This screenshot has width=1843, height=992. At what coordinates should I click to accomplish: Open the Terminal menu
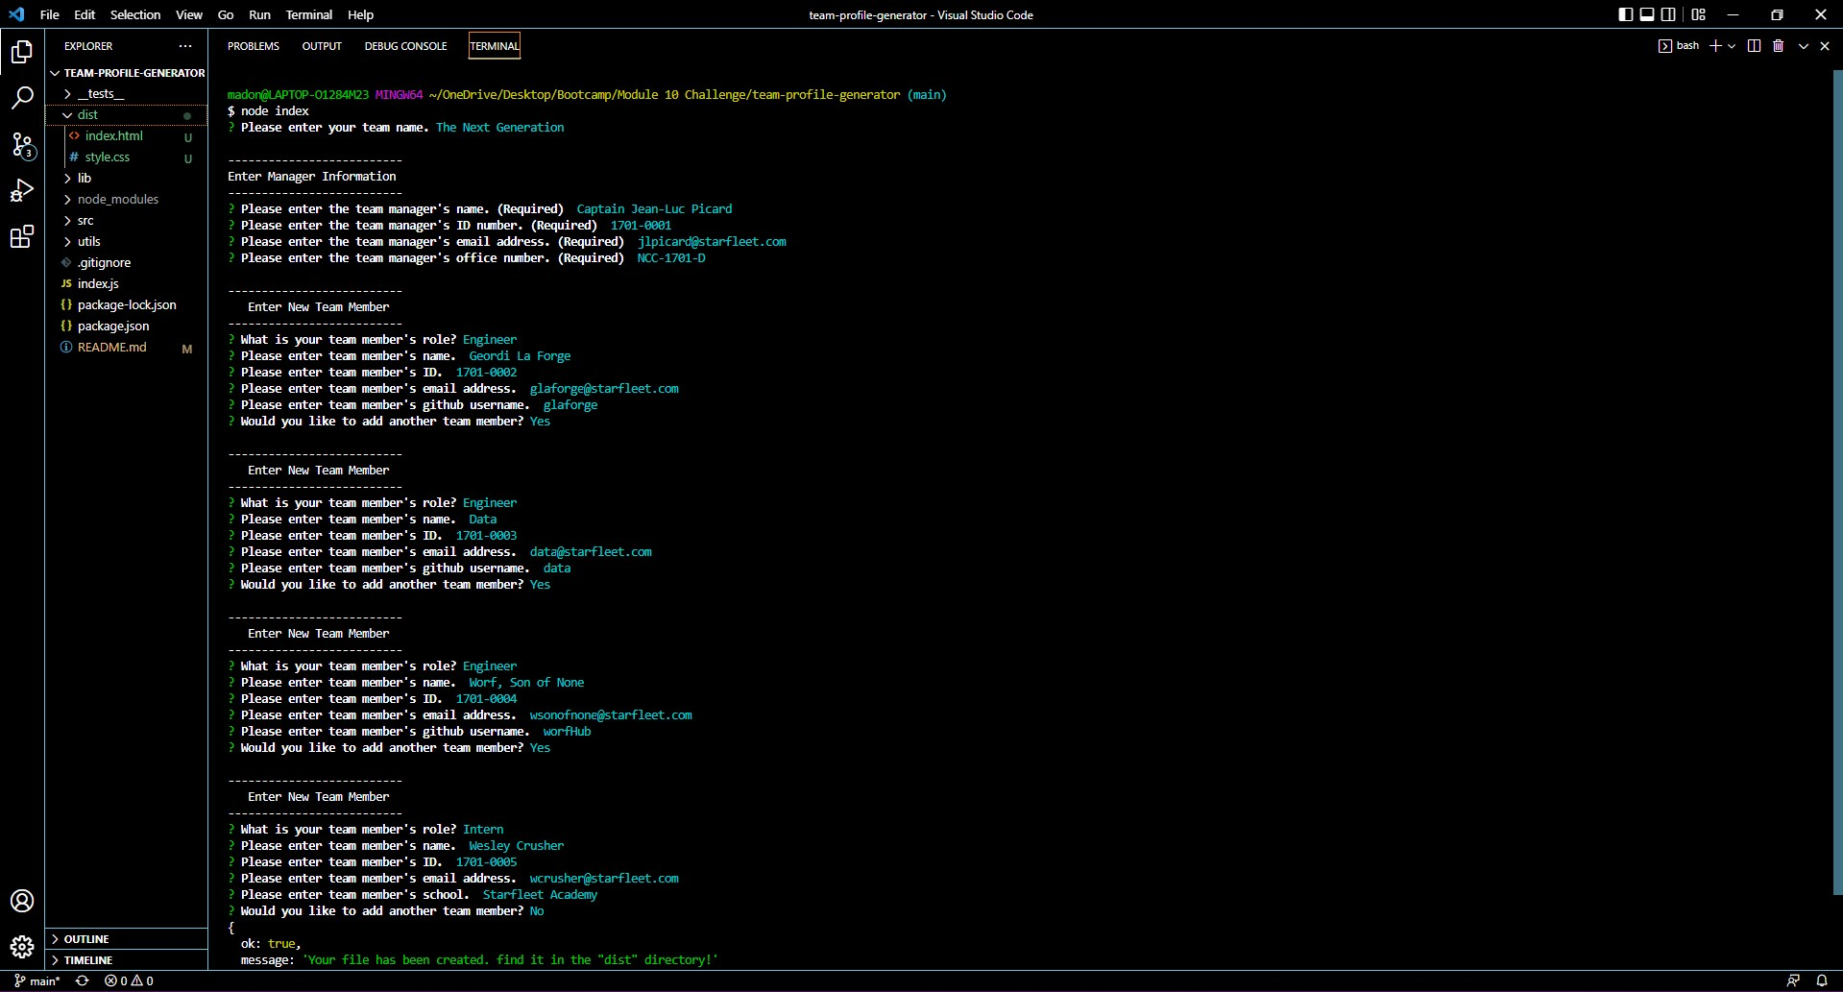pos(307,14)
